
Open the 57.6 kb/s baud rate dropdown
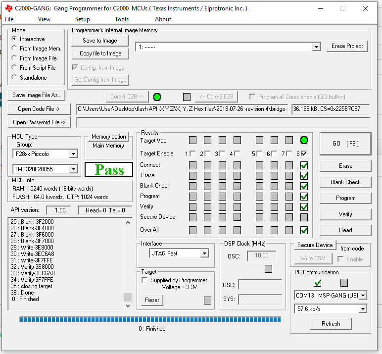click(x=363, y=309)
